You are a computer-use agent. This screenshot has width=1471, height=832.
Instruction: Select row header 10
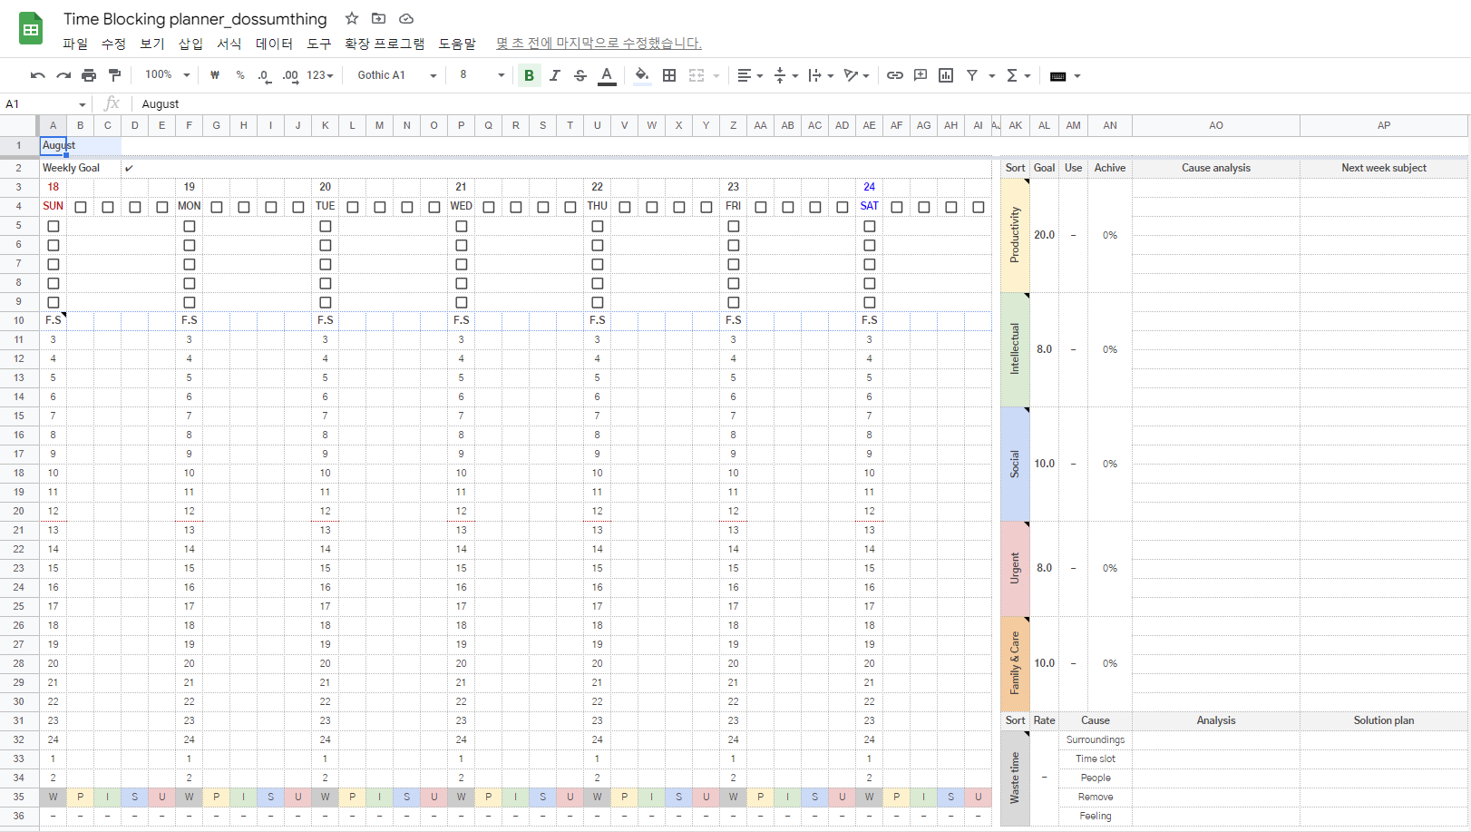click(18, 320)
